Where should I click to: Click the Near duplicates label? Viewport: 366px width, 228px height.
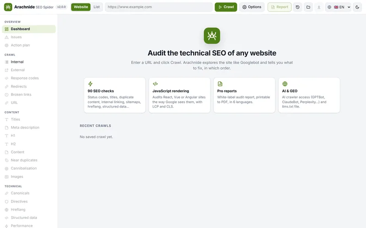tap(24, 161)
